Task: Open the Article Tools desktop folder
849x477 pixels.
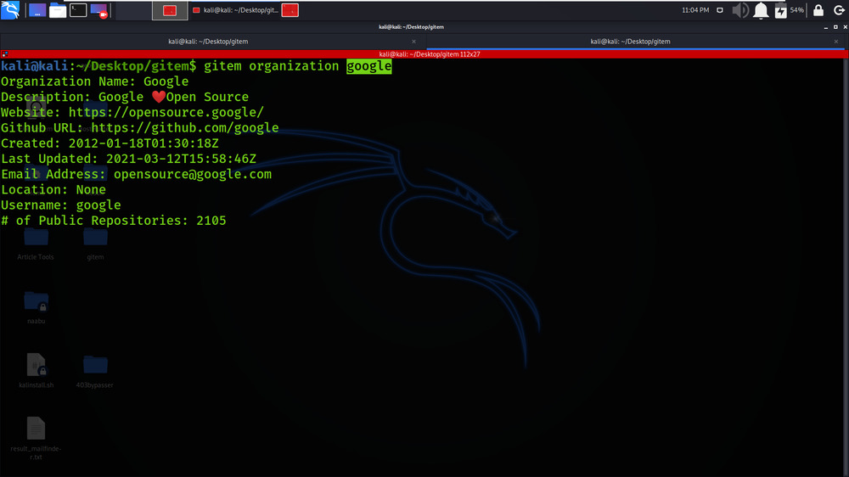Action: (x=36, y=244)
